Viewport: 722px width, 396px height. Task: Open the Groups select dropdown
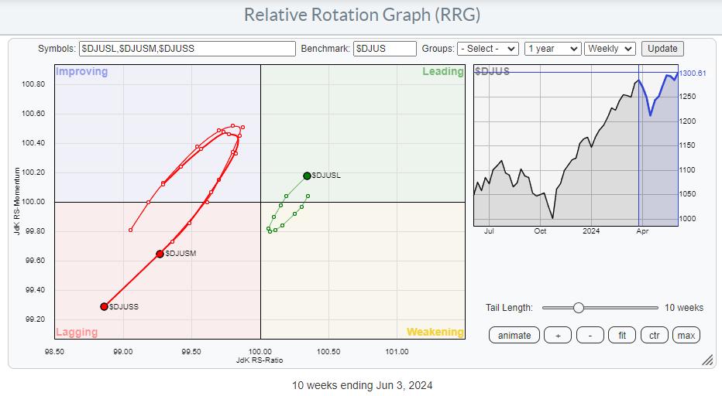[x=487, y=48]
